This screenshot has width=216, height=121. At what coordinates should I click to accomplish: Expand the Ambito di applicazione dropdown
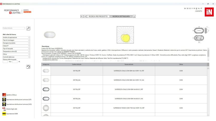point(16,38)
